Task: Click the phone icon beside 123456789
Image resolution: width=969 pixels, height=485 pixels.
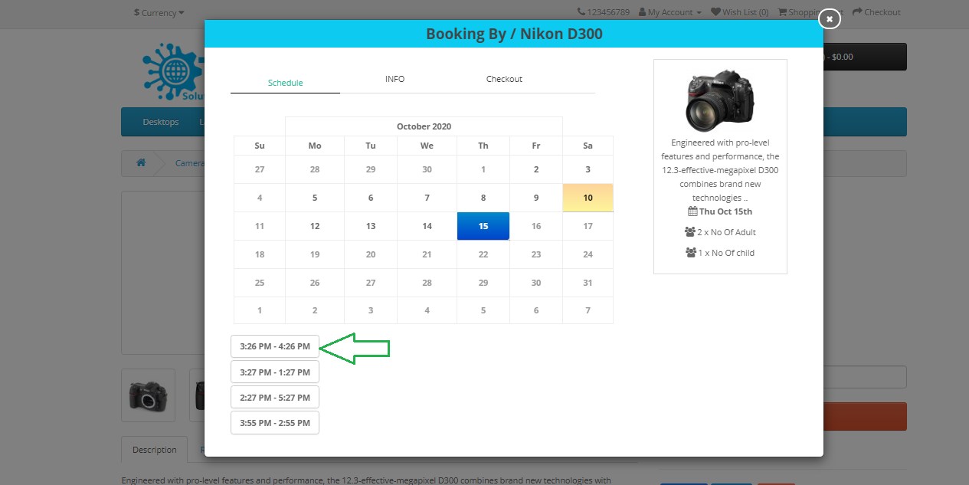Action: point(581,12)
